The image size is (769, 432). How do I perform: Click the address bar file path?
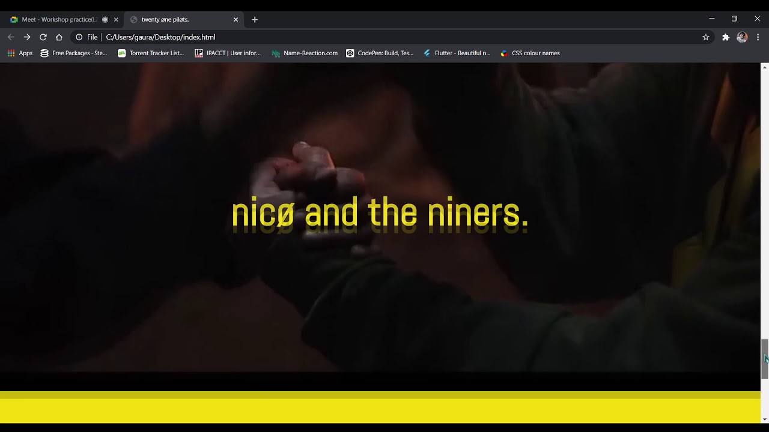tap(160, 37)
